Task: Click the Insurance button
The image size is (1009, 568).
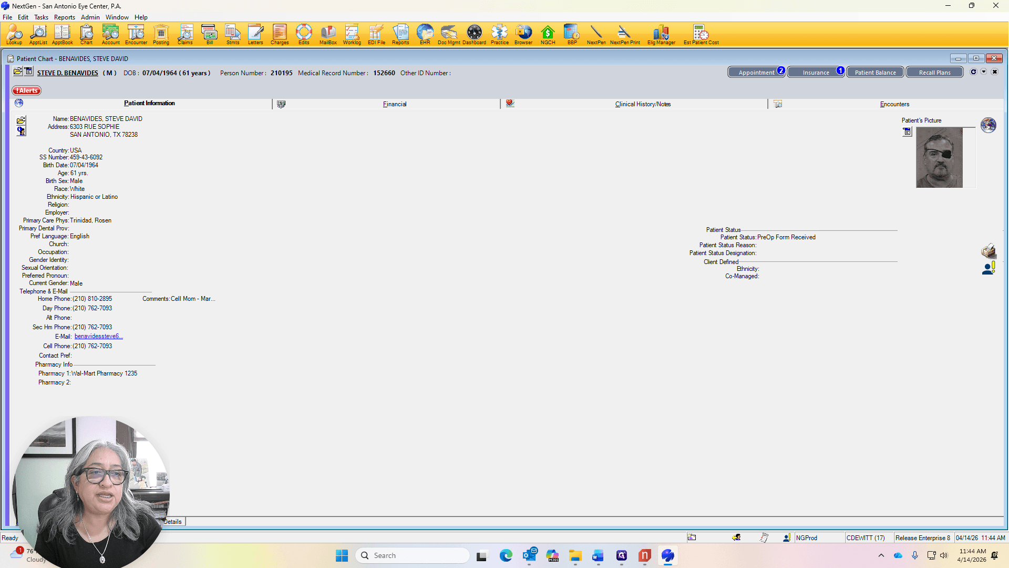Action: pos(816,72)
